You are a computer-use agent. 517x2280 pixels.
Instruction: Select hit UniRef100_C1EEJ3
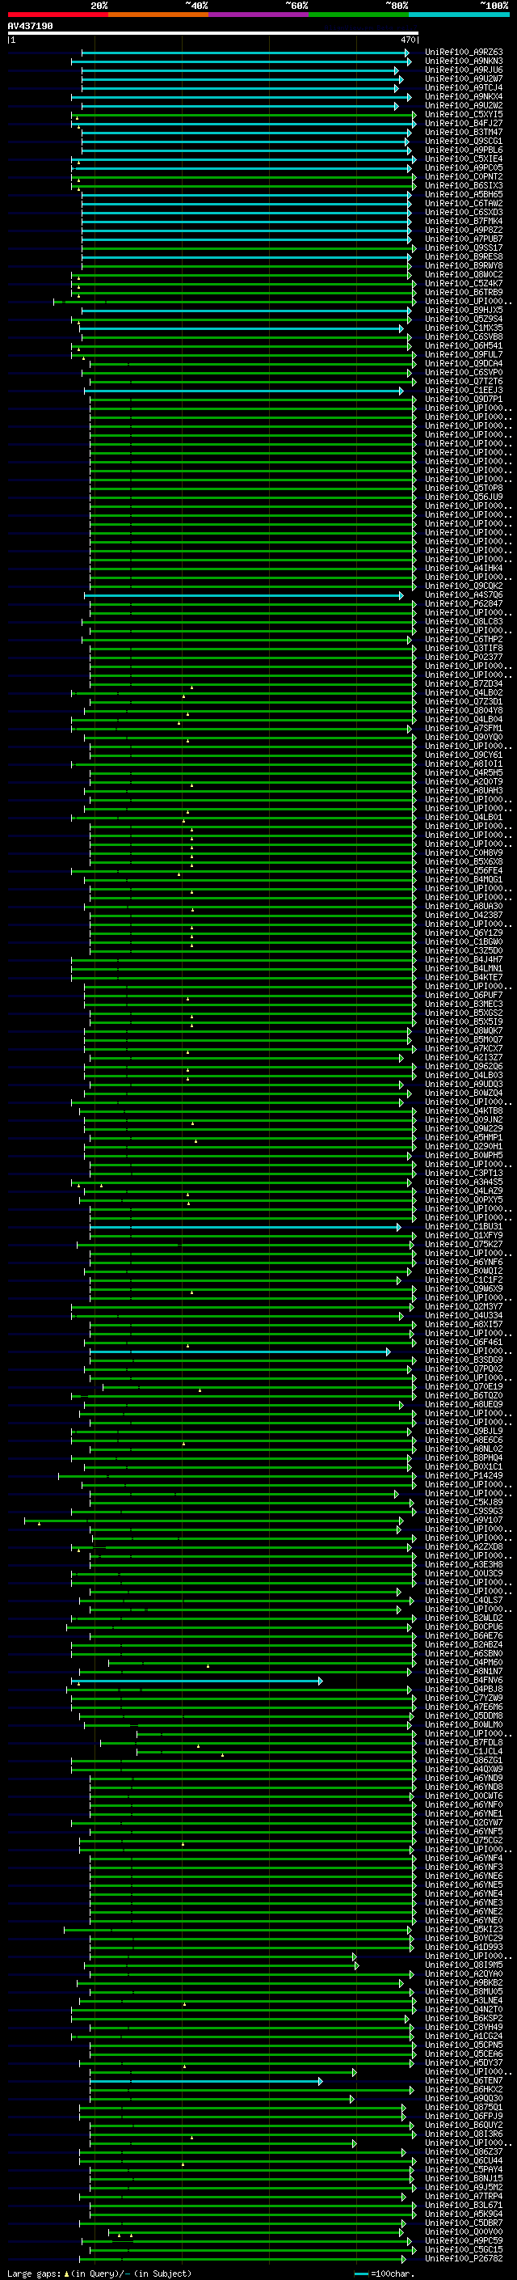point(464,391)
